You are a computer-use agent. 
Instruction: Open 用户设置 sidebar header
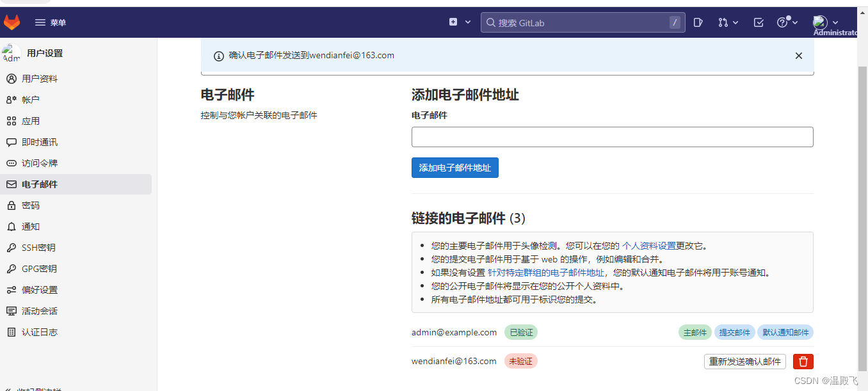pos(45,53)
